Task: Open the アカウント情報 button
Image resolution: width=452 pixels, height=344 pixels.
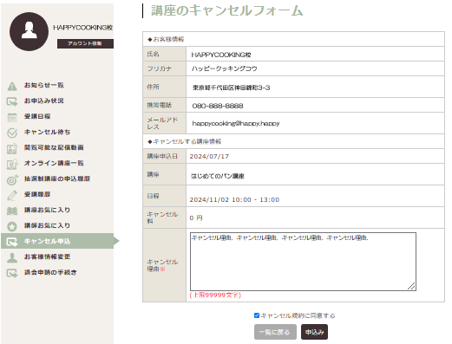Action: click(85, 43)
